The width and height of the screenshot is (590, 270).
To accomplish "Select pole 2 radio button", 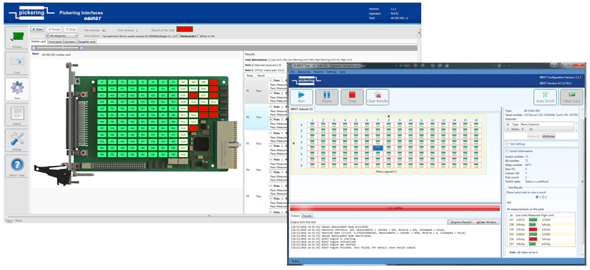I will pos(544,196).
